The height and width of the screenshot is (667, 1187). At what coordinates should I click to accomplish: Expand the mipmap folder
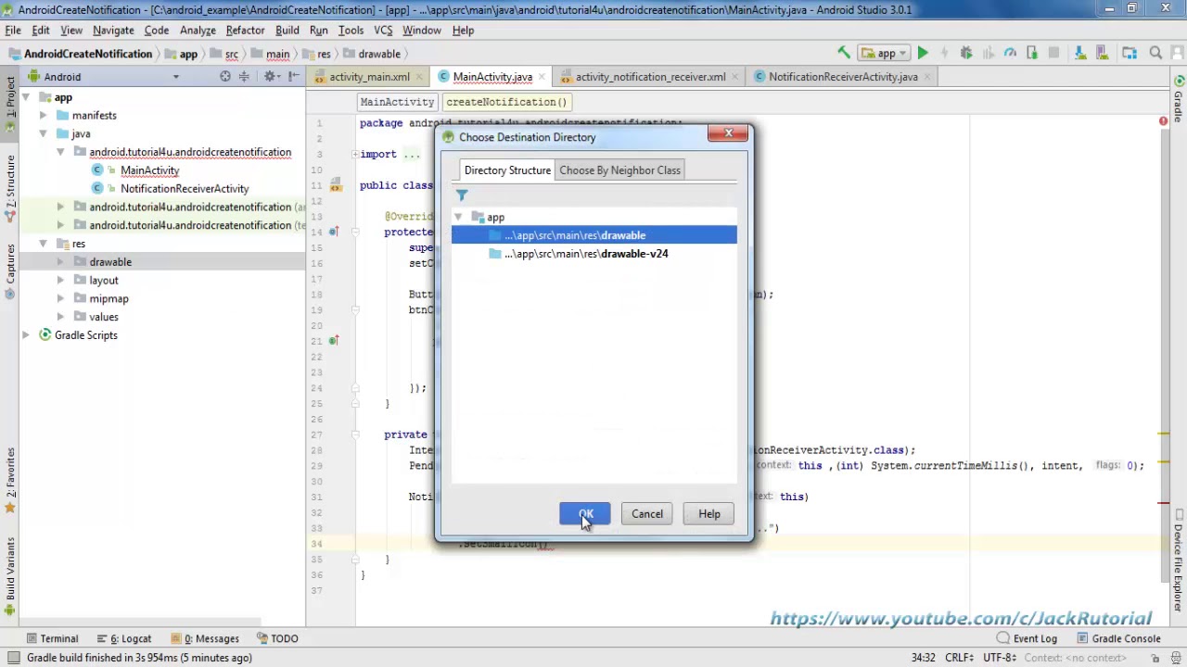60,299
